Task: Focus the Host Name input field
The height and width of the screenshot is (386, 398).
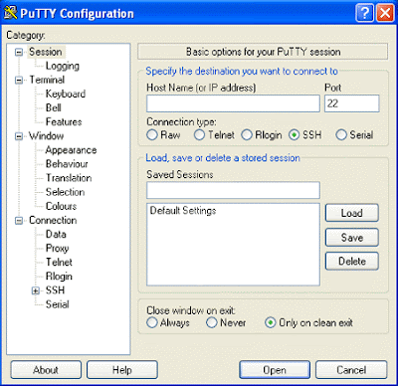Action: (233, 103)
